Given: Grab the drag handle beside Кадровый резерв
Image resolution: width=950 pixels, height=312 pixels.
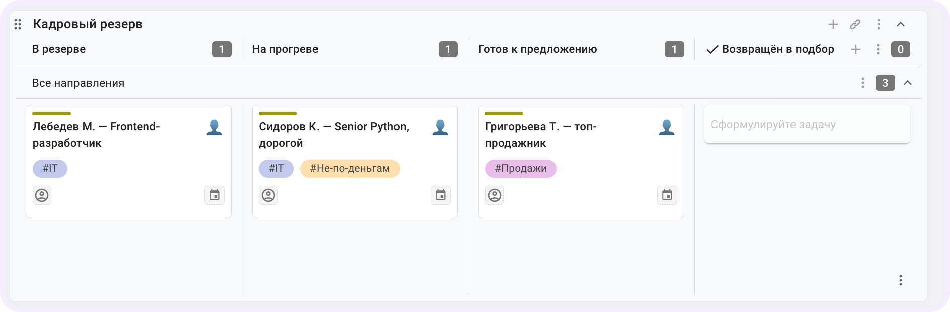Looking at the screenshot, I should (18, 24).
